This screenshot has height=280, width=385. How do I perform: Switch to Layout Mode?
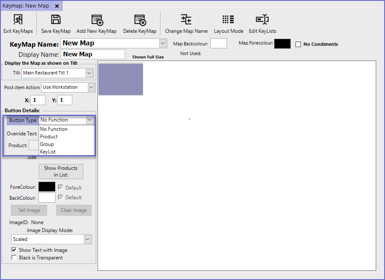228,20
